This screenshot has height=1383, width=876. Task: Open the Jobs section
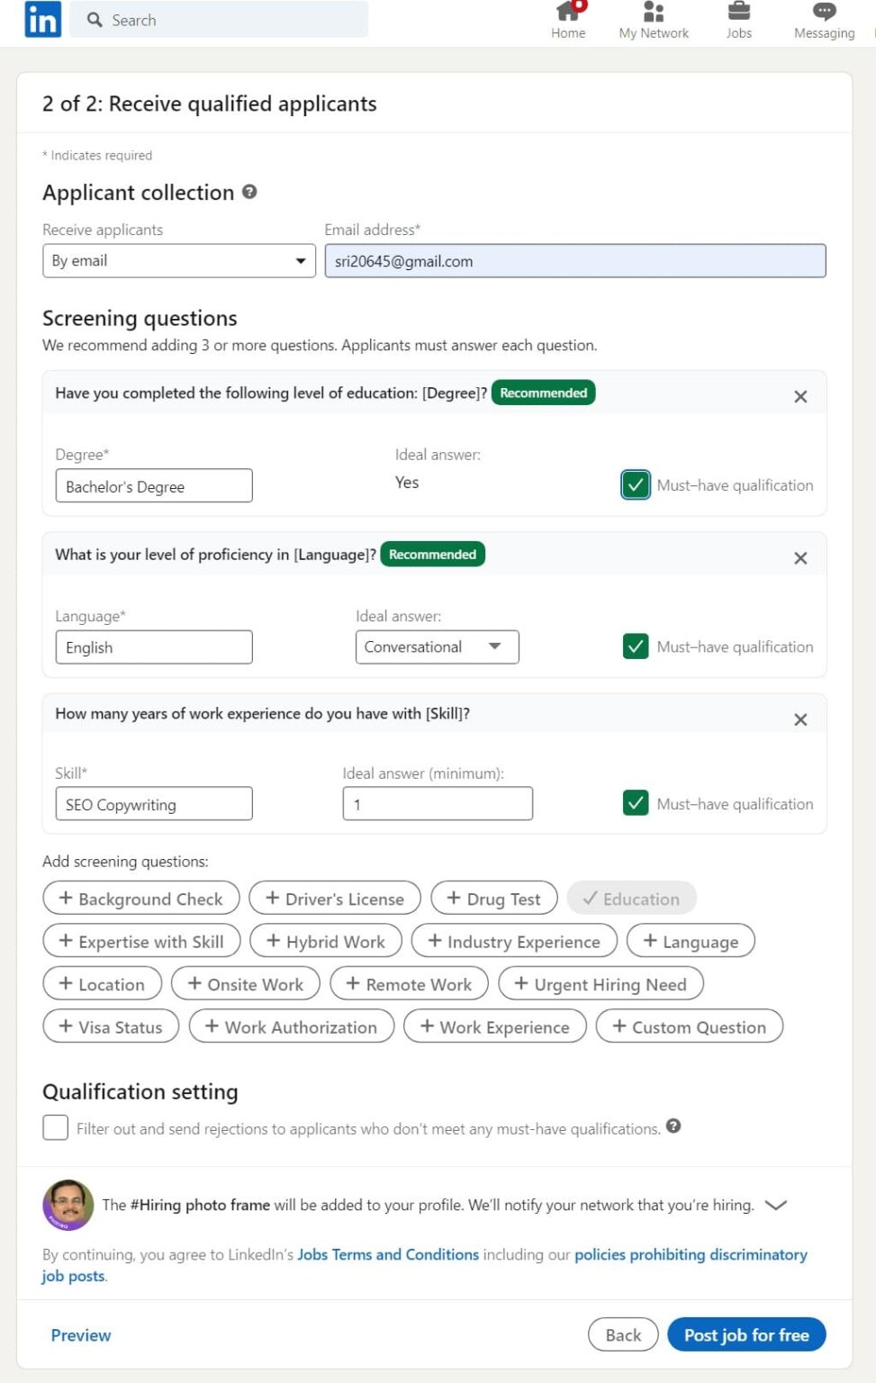738,18
